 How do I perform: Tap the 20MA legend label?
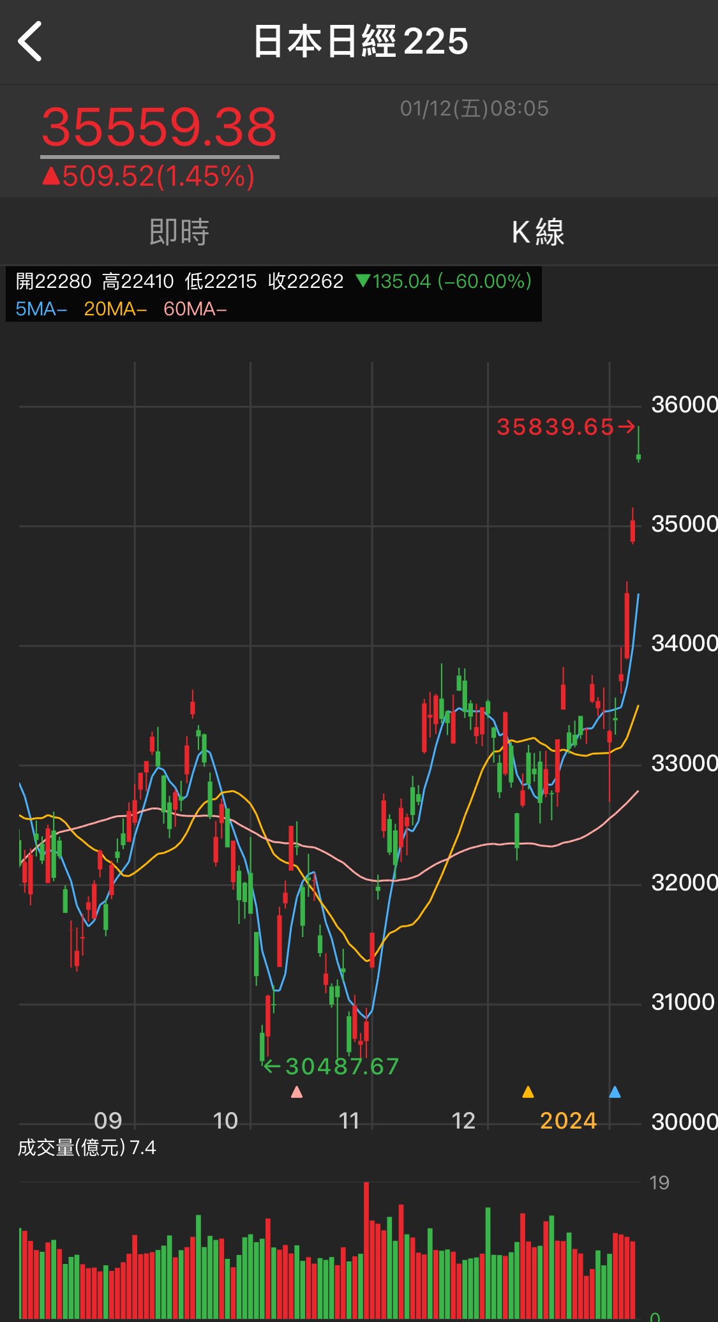(116, 309)
